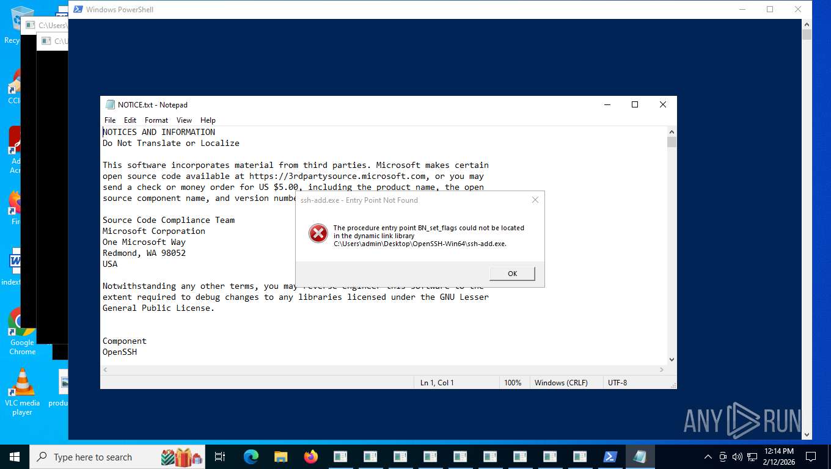Select the Recycle Bin desktop icon
The image size is (831, 469).
pos(12,24)
